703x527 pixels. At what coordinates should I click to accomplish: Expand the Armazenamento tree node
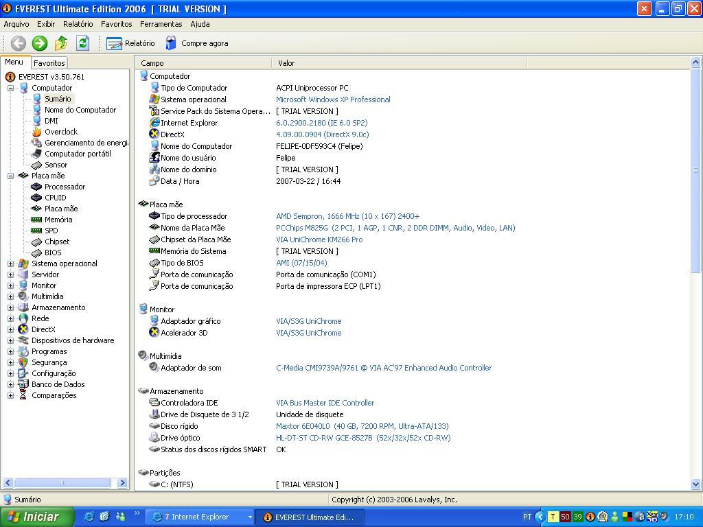coord(10,307)
